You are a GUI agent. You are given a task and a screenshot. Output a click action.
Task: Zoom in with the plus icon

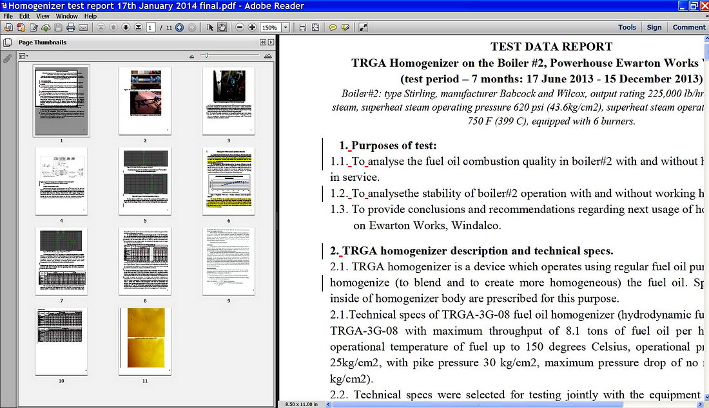click(252, 28)
